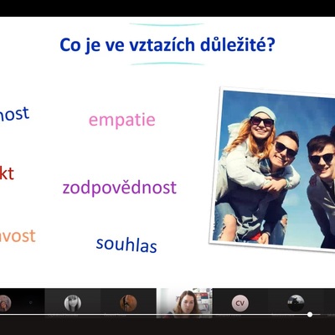The image size is (335, 335).
Task: Click the CV participant avatar
Action: [x=240, y=303]
